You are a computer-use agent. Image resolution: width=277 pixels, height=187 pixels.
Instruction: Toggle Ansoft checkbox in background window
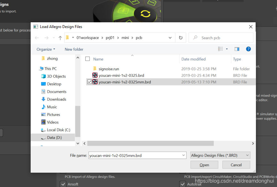pos(63,184)
